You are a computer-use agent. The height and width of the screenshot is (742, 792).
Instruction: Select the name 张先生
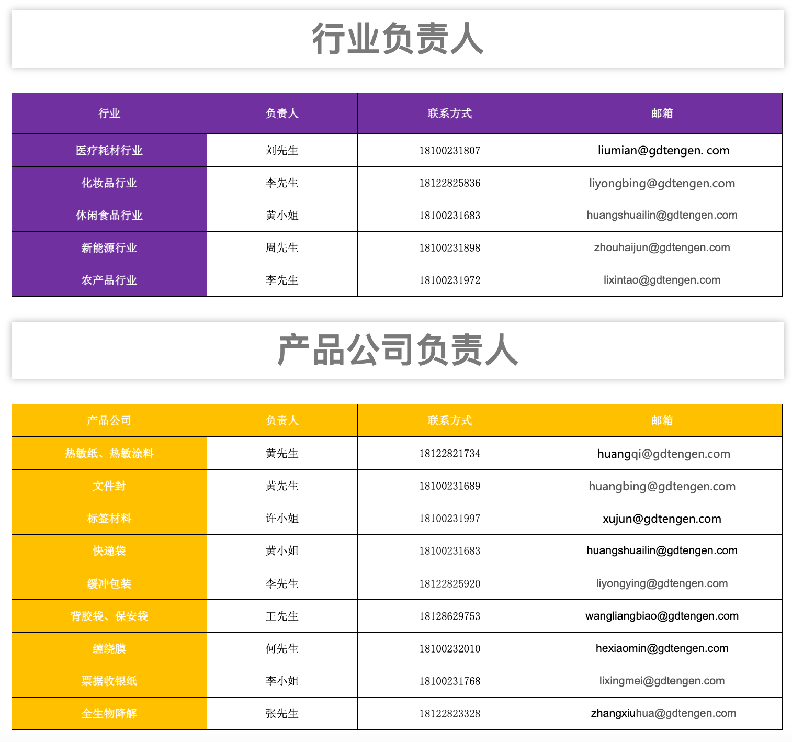282,714
